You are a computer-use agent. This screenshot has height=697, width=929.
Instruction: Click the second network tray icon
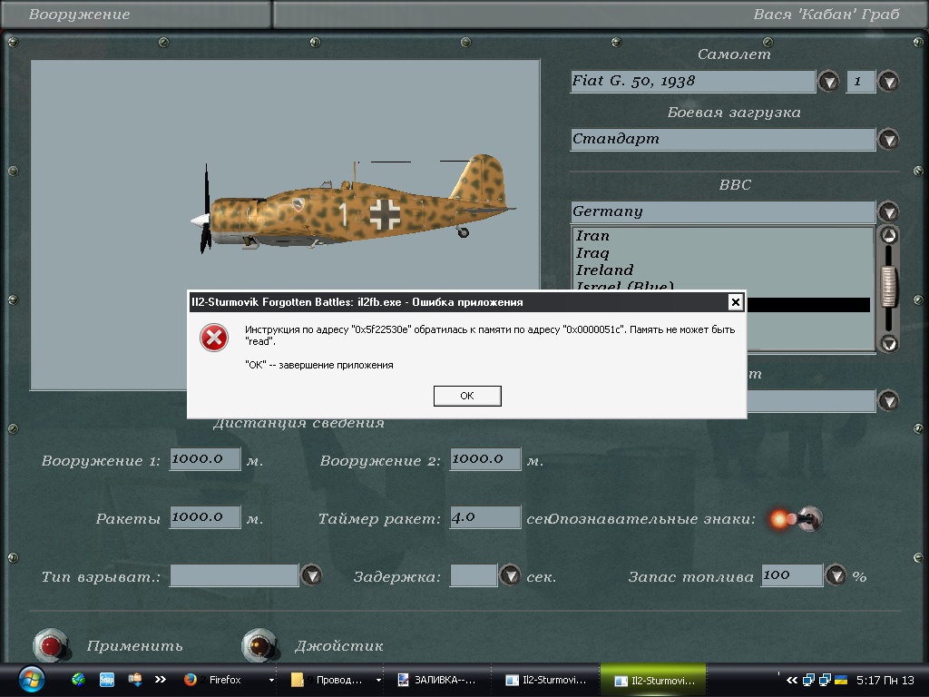point(824,680)
